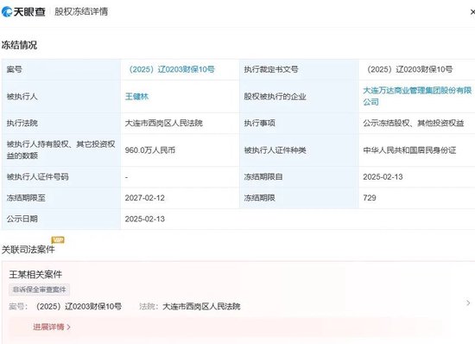Click the 股权被执行的企业 label cell
Viewport: 475px width, 344px height.
(x=299, y=97)
